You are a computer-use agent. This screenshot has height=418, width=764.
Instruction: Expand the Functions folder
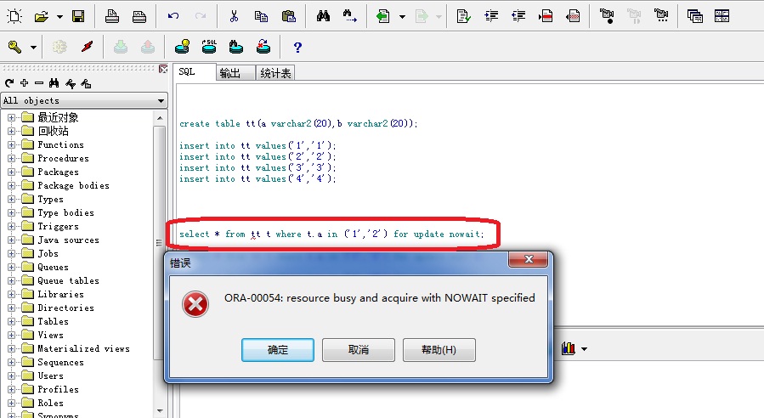[x=11, y=144]
